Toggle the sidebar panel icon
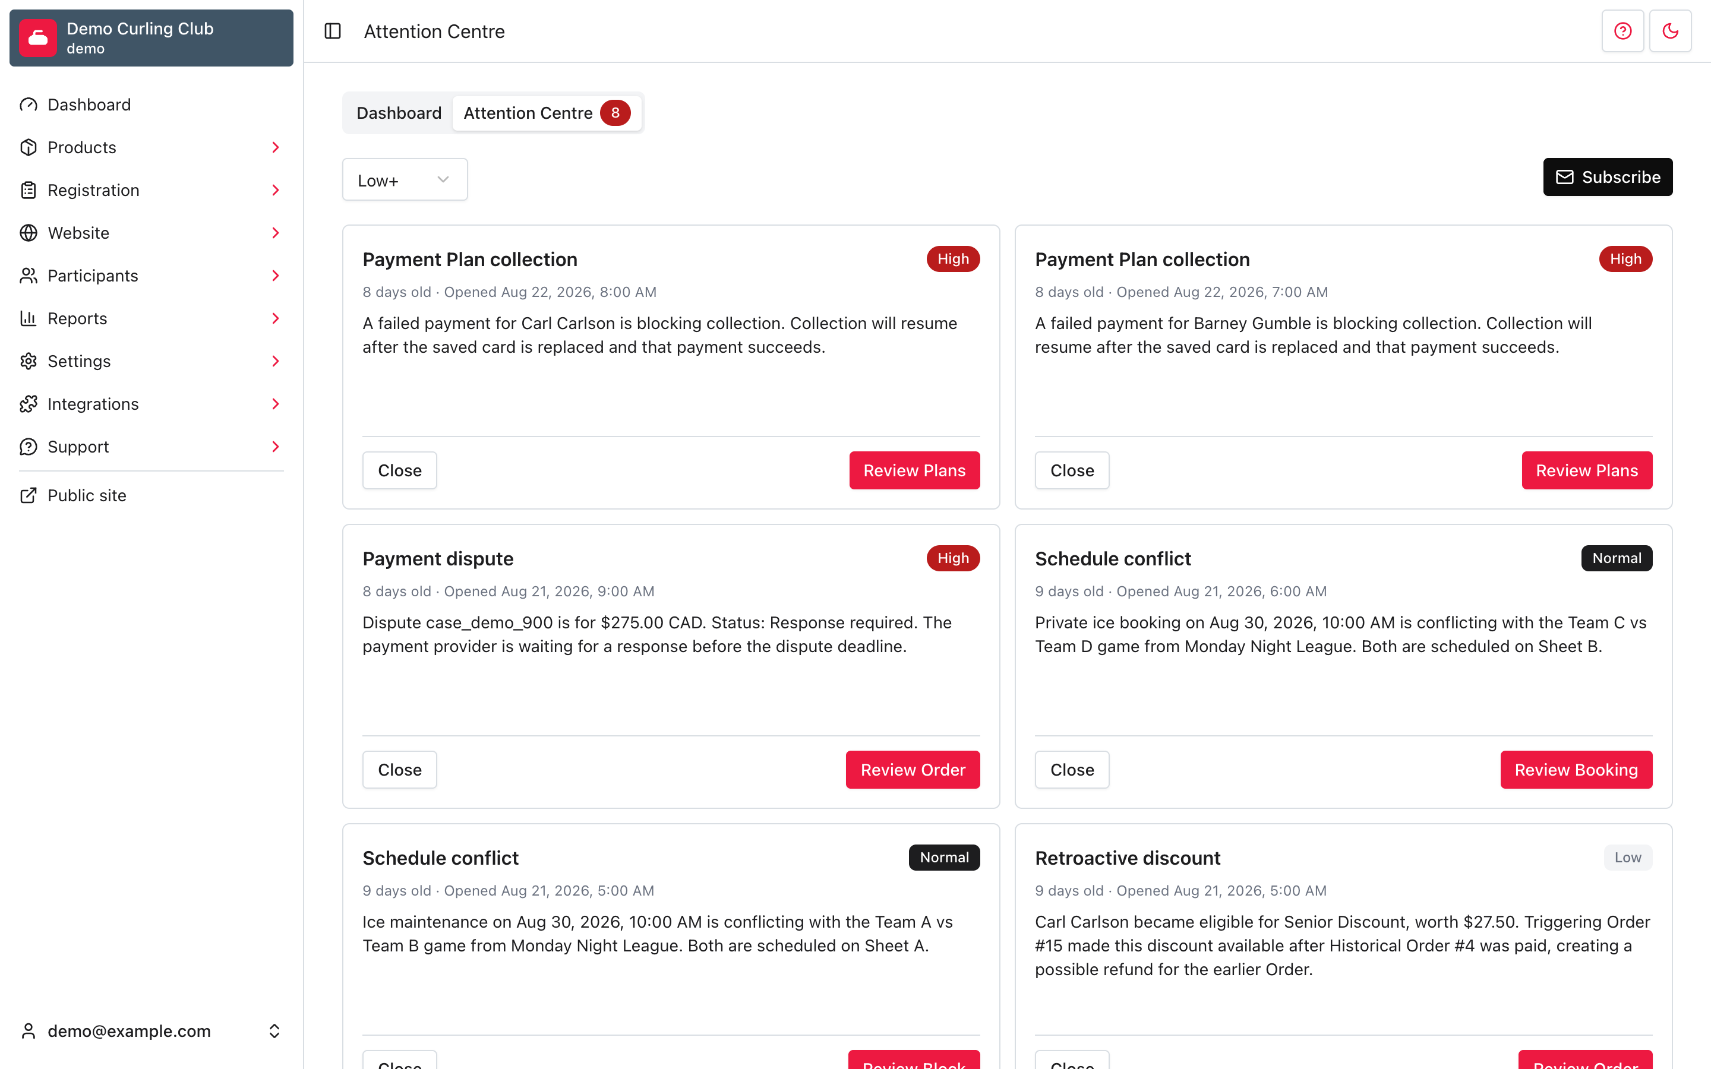The image size is (1711, 1069). 332,31
